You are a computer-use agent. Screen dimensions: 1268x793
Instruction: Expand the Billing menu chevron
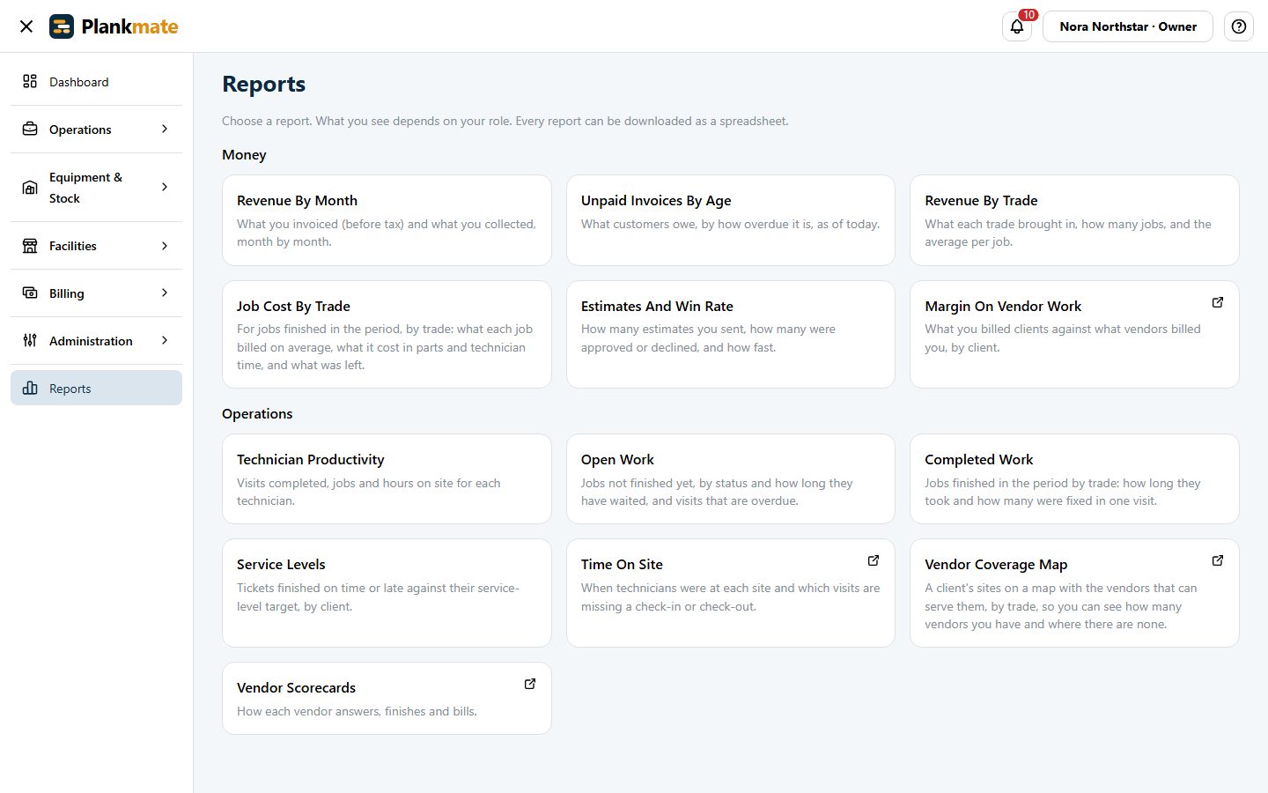[x=165, y=293]
